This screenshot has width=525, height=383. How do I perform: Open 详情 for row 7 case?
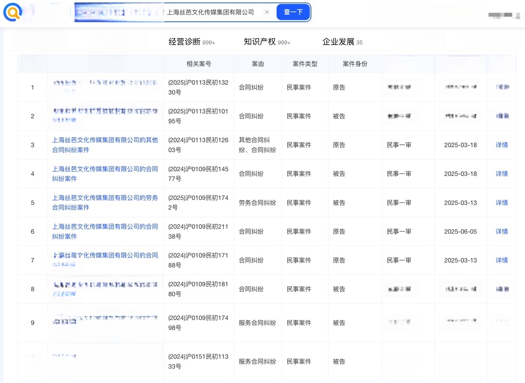pyautogui.click(x=502, y=260)
